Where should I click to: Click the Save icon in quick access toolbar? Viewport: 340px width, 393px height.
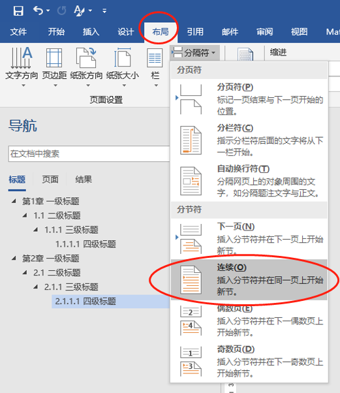(18, 11)
